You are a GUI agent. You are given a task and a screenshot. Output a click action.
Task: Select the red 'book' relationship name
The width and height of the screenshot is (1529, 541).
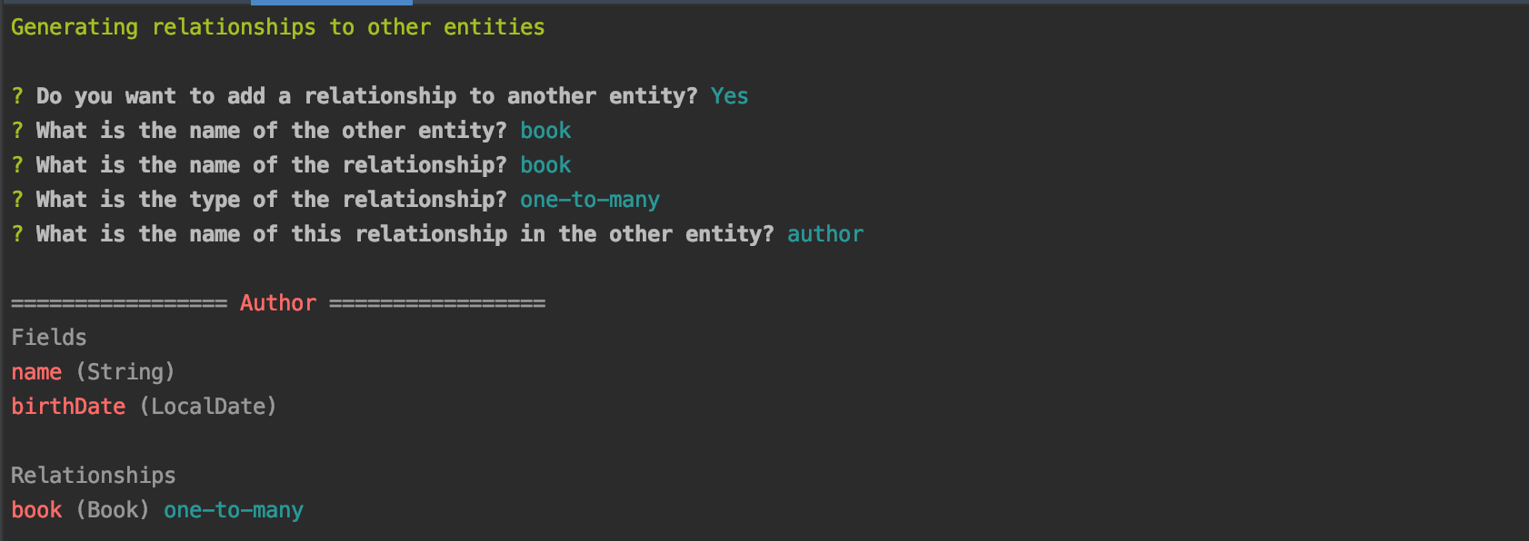tap(36, 510)
